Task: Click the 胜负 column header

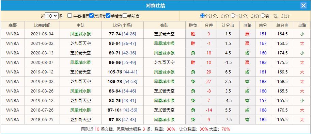Action: (193, 25)
